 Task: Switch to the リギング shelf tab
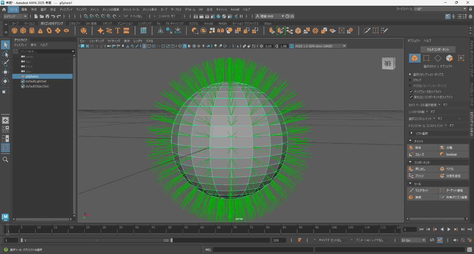(x=107, y=24)
